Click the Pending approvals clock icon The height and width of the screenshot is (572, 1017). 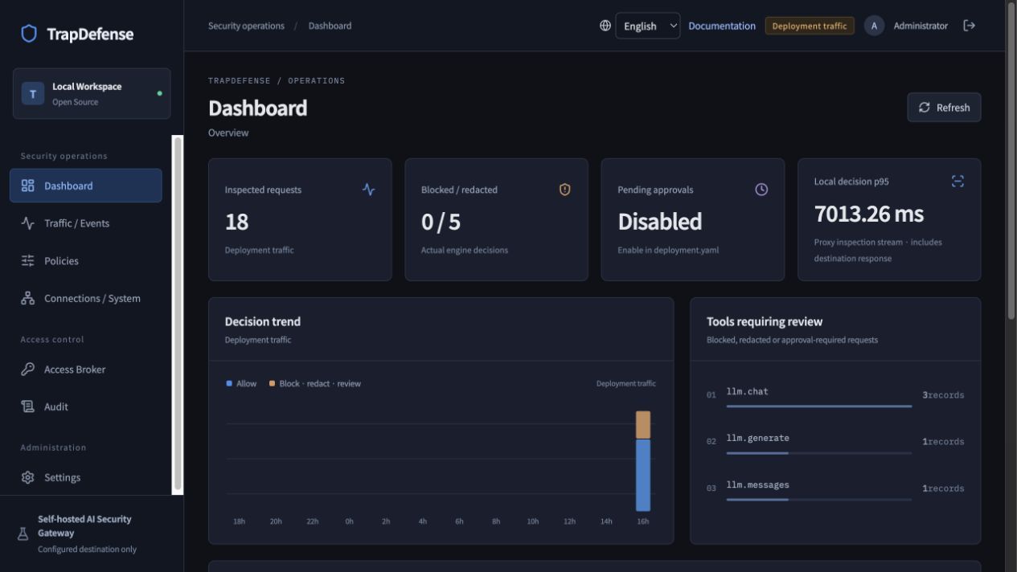761,190
